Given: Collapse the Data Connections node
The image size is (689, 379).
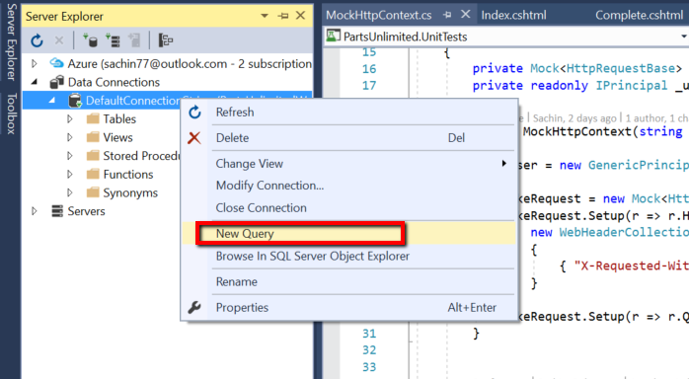Looking at the screenshot, I should (35, 82).
